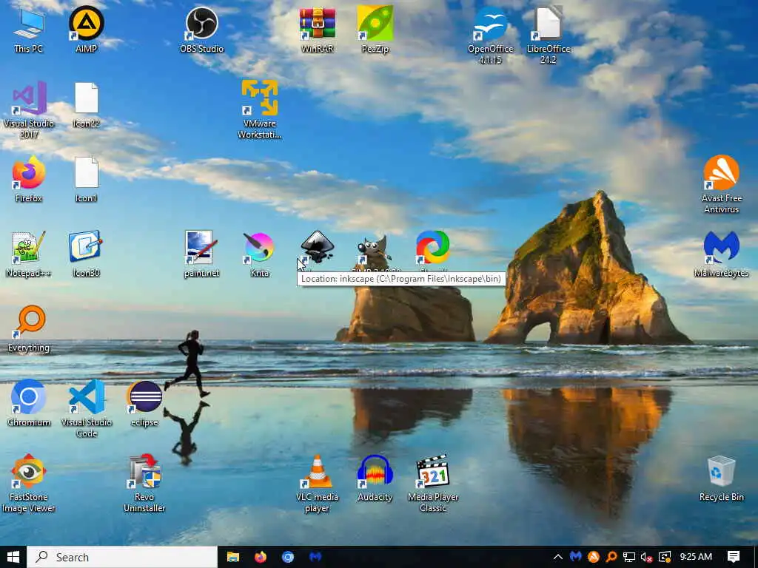The height and width of the screenshot is (568, 758).
Task: Select the eclipse shortcut
Action: pos(144,403)
